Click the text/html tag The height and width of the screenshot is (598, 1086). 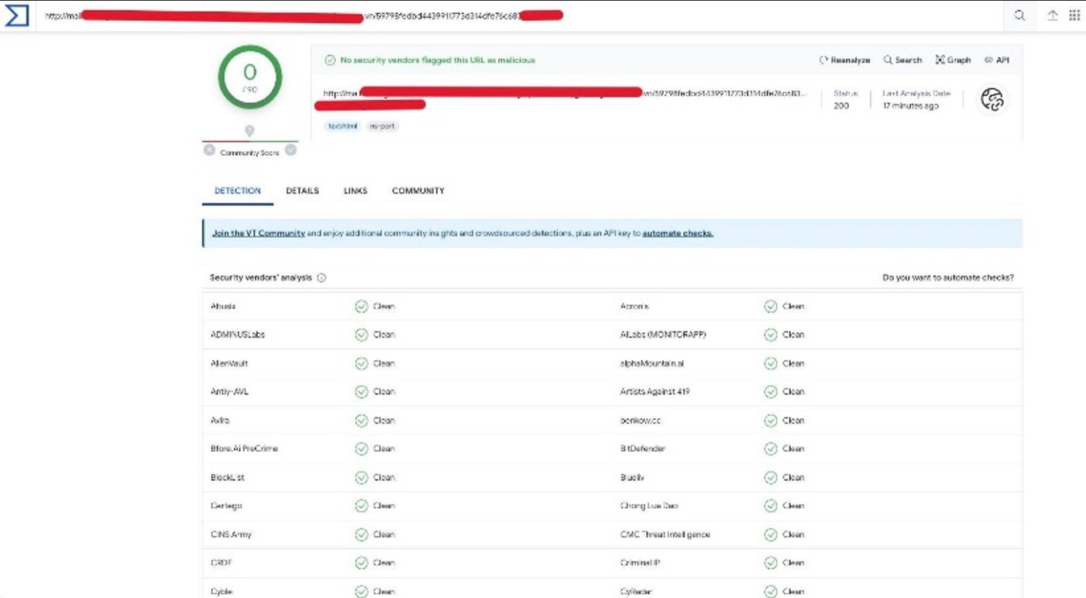[x=342, y=125]
